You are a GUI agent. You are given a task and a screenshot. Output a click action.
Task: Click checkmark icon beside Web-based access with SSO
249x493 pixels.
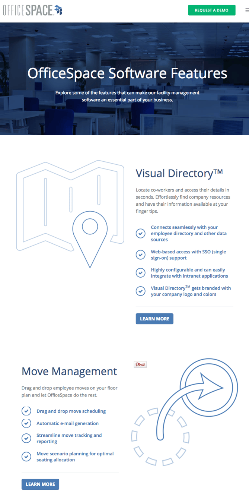tap(140, 255)
